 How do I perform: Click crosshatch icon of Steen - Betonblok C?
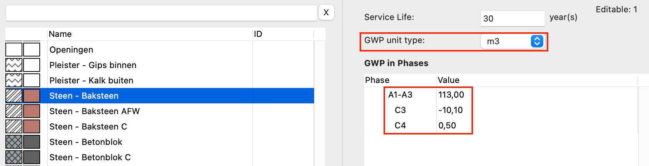14,157
